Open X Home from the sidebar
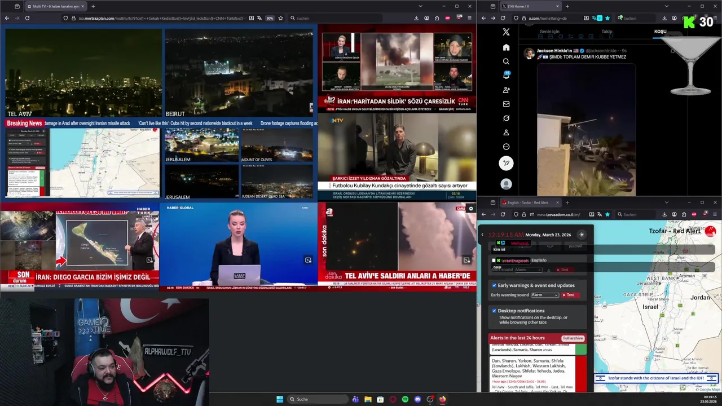 (x=506, y=47)
